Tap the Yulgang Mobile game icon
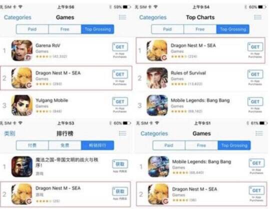270x209 pixels. (22, 105)
